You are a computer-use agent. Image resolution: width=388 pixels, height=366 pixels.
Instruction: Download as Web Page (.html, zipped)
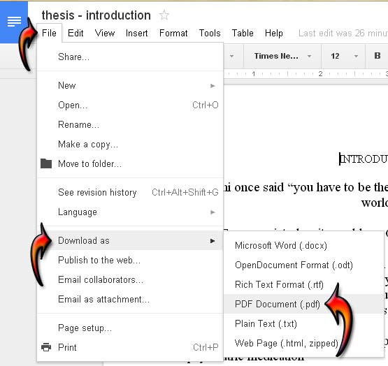[303, 343]
